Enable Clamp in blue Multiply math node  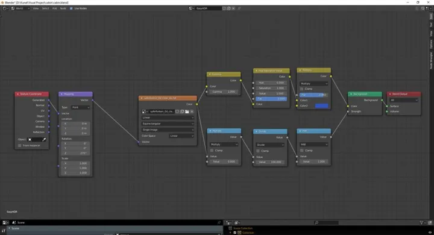pyautogui.click(x=212, y=151)
